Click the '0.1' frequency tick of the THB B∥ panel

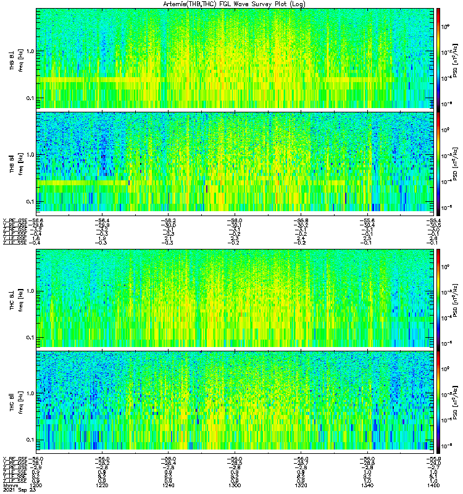point(30,202)
